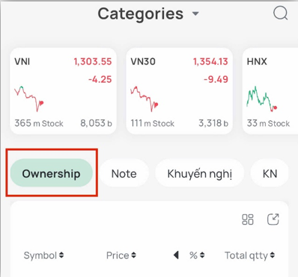Select the KN tab
The image size is (298, 277).
(x=270, y=173)
